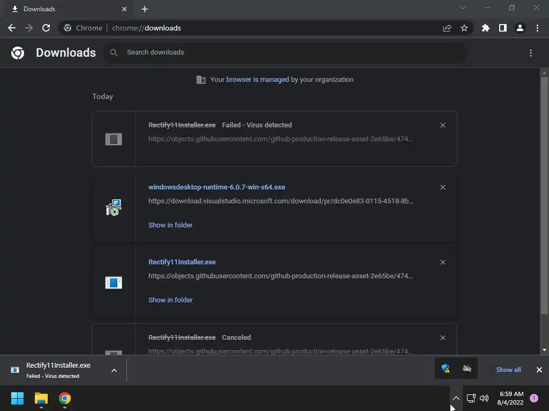The image size is (549, 411).
Task: Close the Downloads tab
Action: point(124,9)
